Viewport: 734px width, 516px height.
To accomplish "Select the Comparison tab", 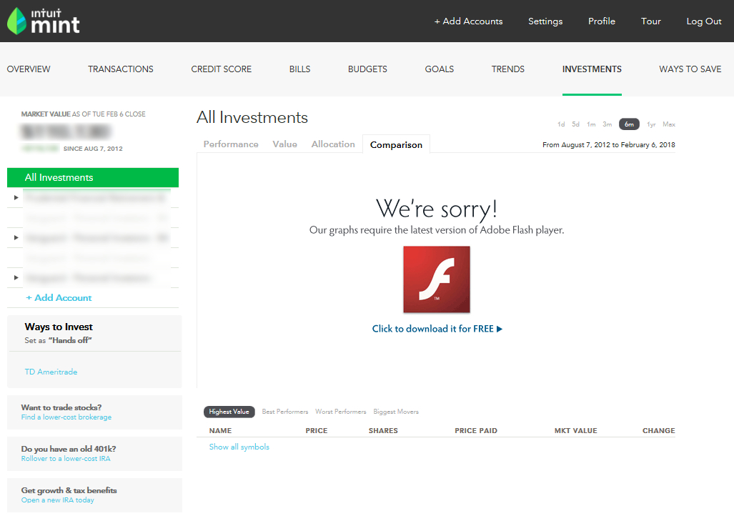I will pos(396,144).
